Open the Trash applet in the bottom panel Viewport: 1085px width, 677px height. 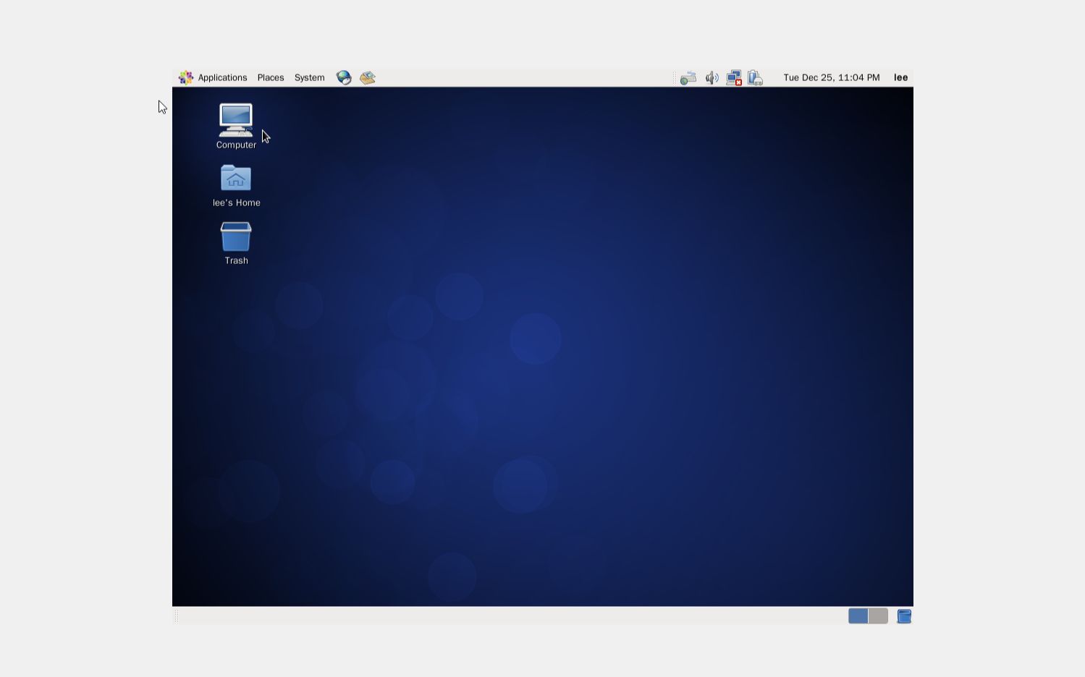(x=904, y=616)
